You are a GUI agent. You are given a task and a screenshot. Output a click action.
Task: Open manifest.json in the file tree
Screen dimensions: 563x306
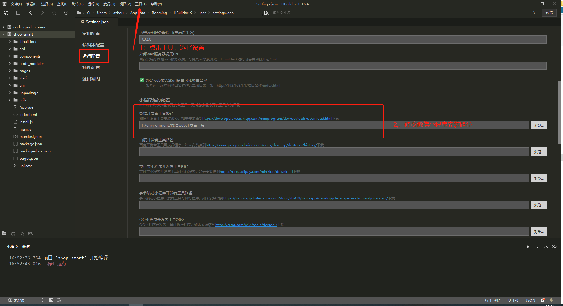30,136
